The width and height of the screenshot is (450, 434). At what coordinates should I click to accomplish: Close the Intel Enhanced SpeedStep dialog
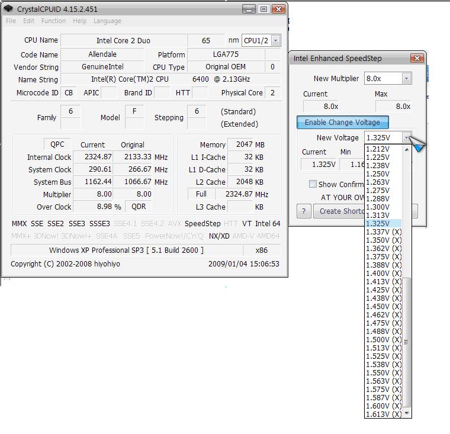[417, 59]
